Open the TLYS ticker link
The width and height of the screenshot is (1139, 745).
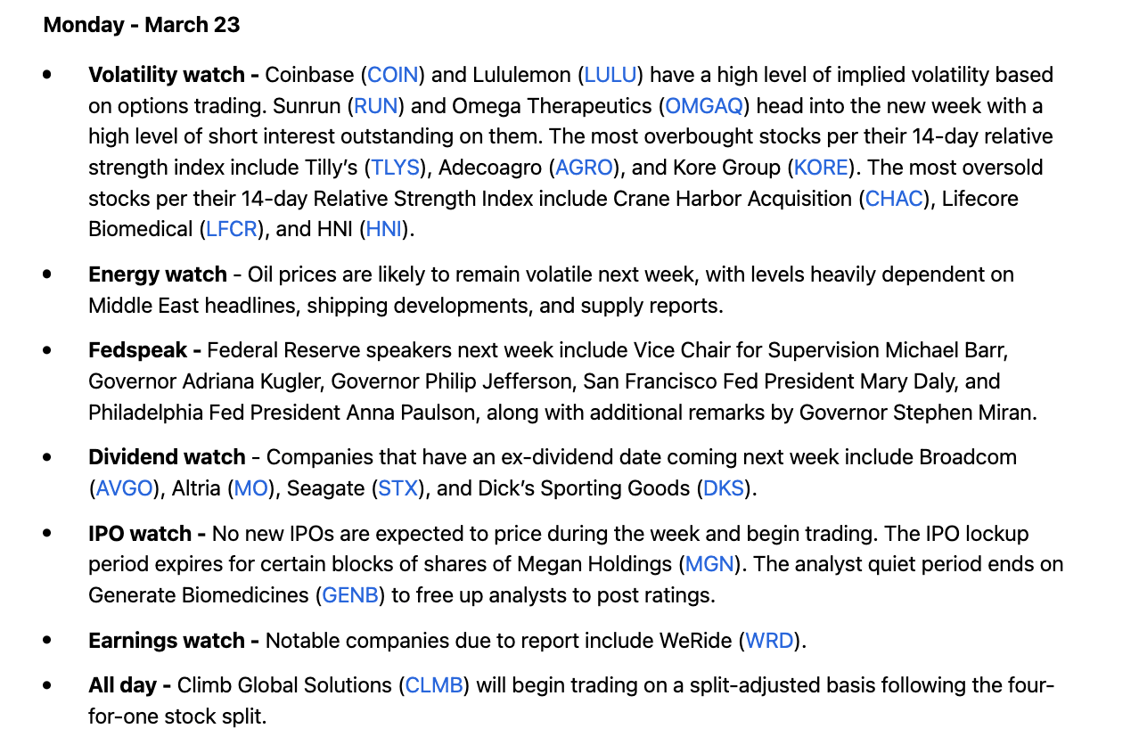[396, 168]
